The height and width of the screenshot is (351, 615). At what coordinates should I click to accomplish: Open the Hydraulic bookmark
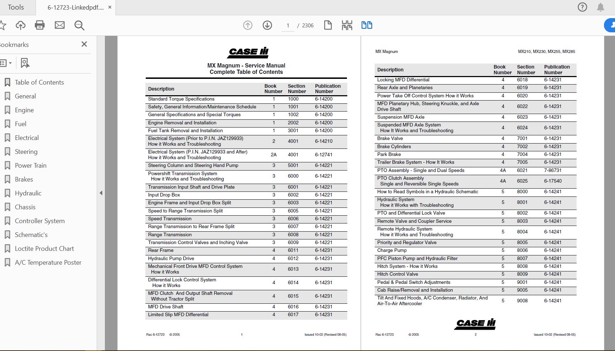28,193
